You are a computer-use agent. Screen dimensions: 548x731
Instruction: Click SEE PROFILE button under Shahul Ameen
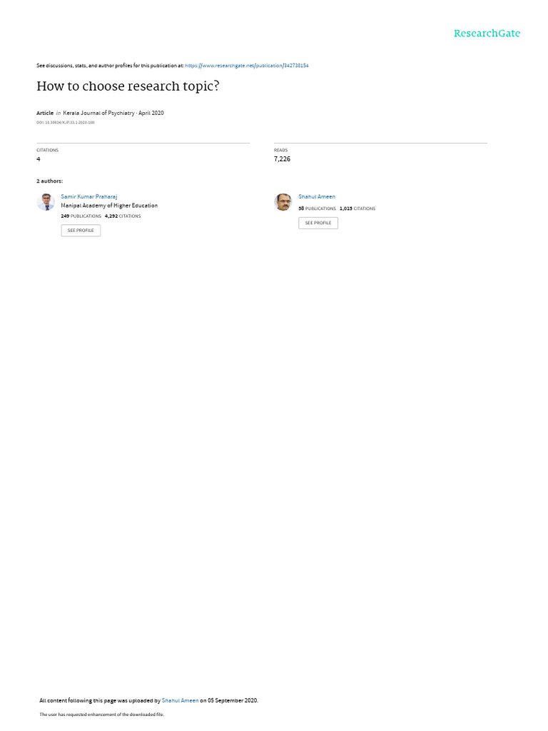click(318, 223)
